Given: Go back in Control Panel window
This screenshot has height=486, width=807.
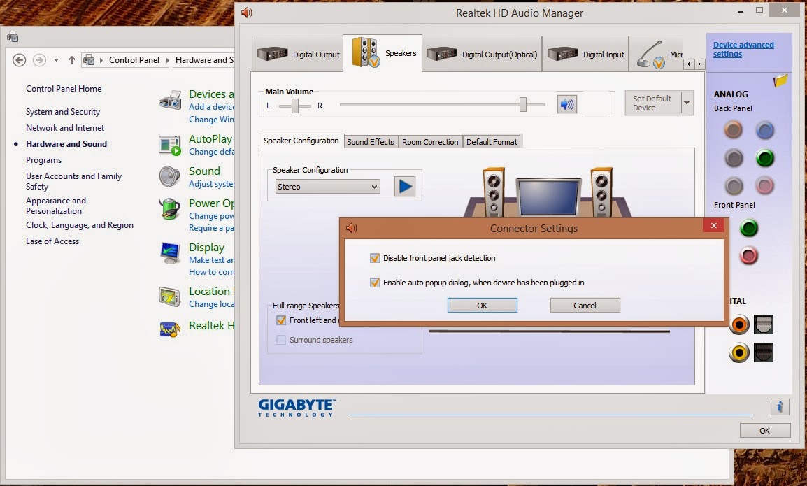Looking at the screenshot, I should click(19, 60).
